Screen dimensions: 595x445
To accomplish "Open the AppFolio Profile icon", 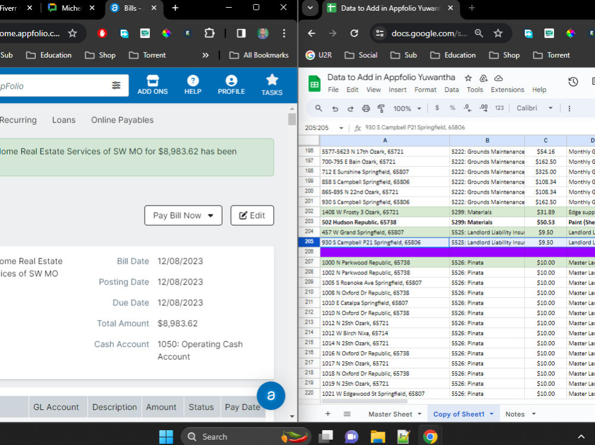I will (x=231, y=85).
